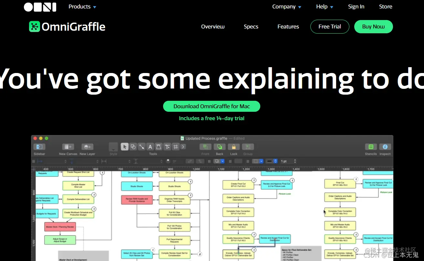Viewport: 424px width, 261px height.
Task: Open the shadow style dropdown
Action: pyautogui.click(x=219, y=161)
